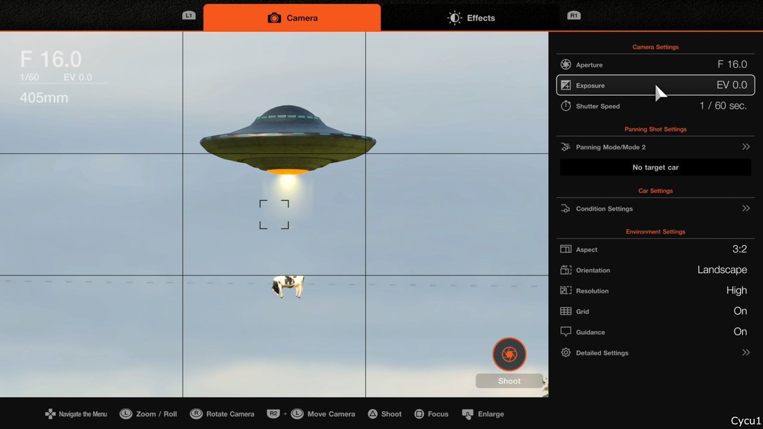Image resolution: width=763 pixels, height=429 pixels.
Task: Switch to the Effects tab
Action: [471, 18]
